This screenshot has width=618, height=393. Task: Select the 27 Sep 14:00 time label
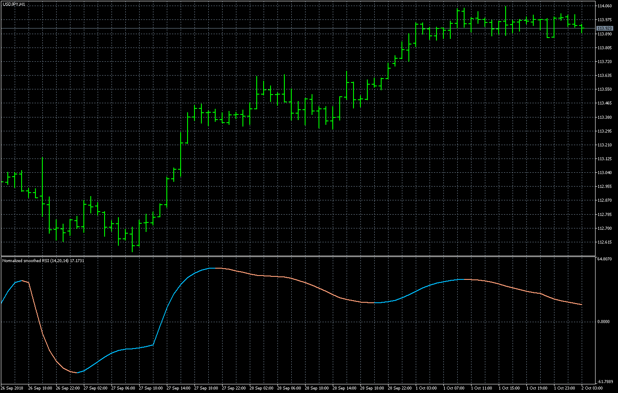(178, 388)
